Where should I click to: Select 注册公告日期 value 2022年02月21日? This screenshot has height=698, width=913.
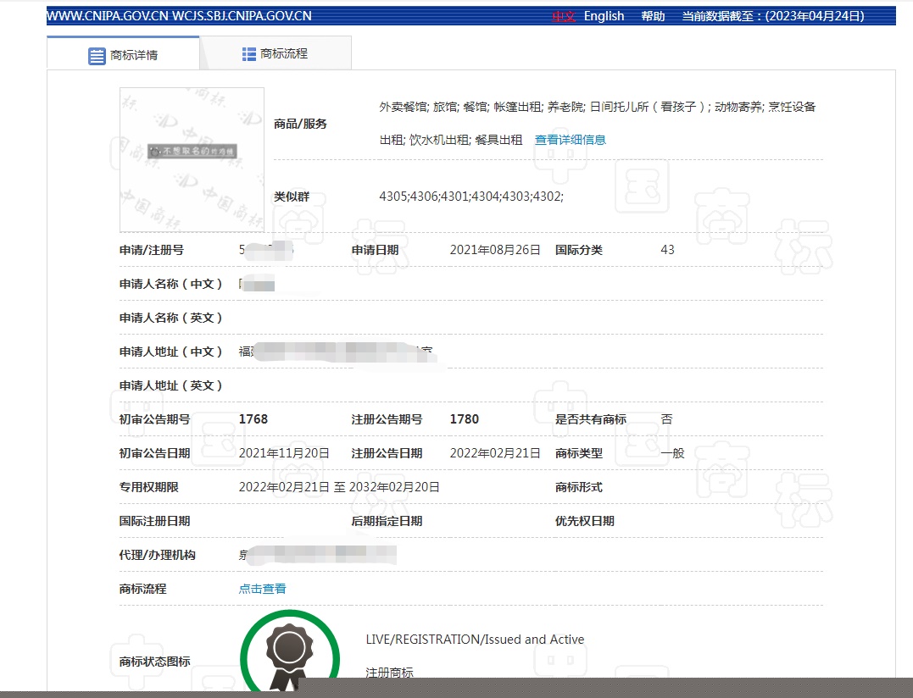click(495, 453)
